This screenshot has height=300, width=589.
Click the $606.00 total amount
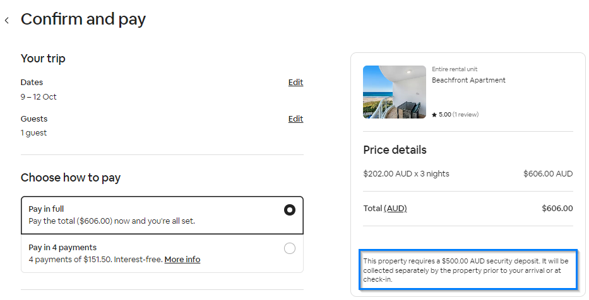point(557,209)
